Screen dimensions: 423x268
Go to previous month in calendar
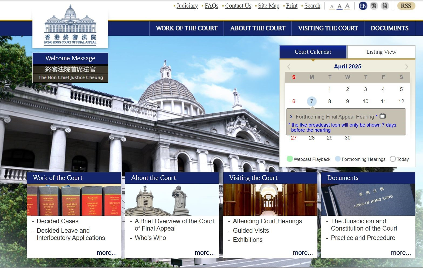289,67
